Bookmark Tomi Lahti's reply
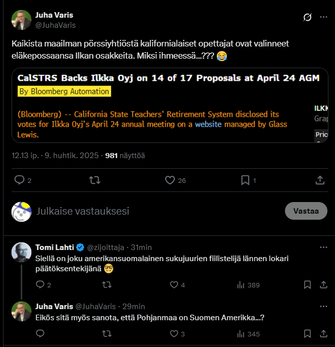Image resolution: width=335 pixels, height=347 pixels. (307, 285)
